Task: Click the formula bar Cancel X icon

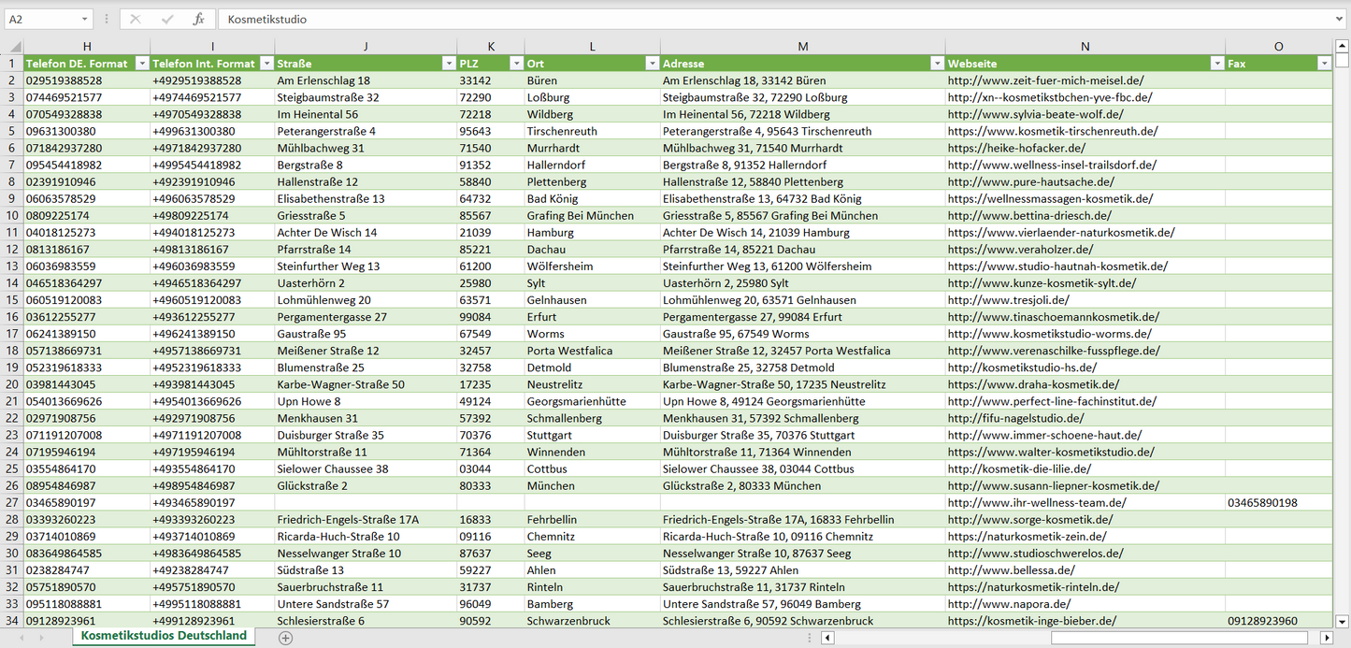Action: (x=136, y=19)
